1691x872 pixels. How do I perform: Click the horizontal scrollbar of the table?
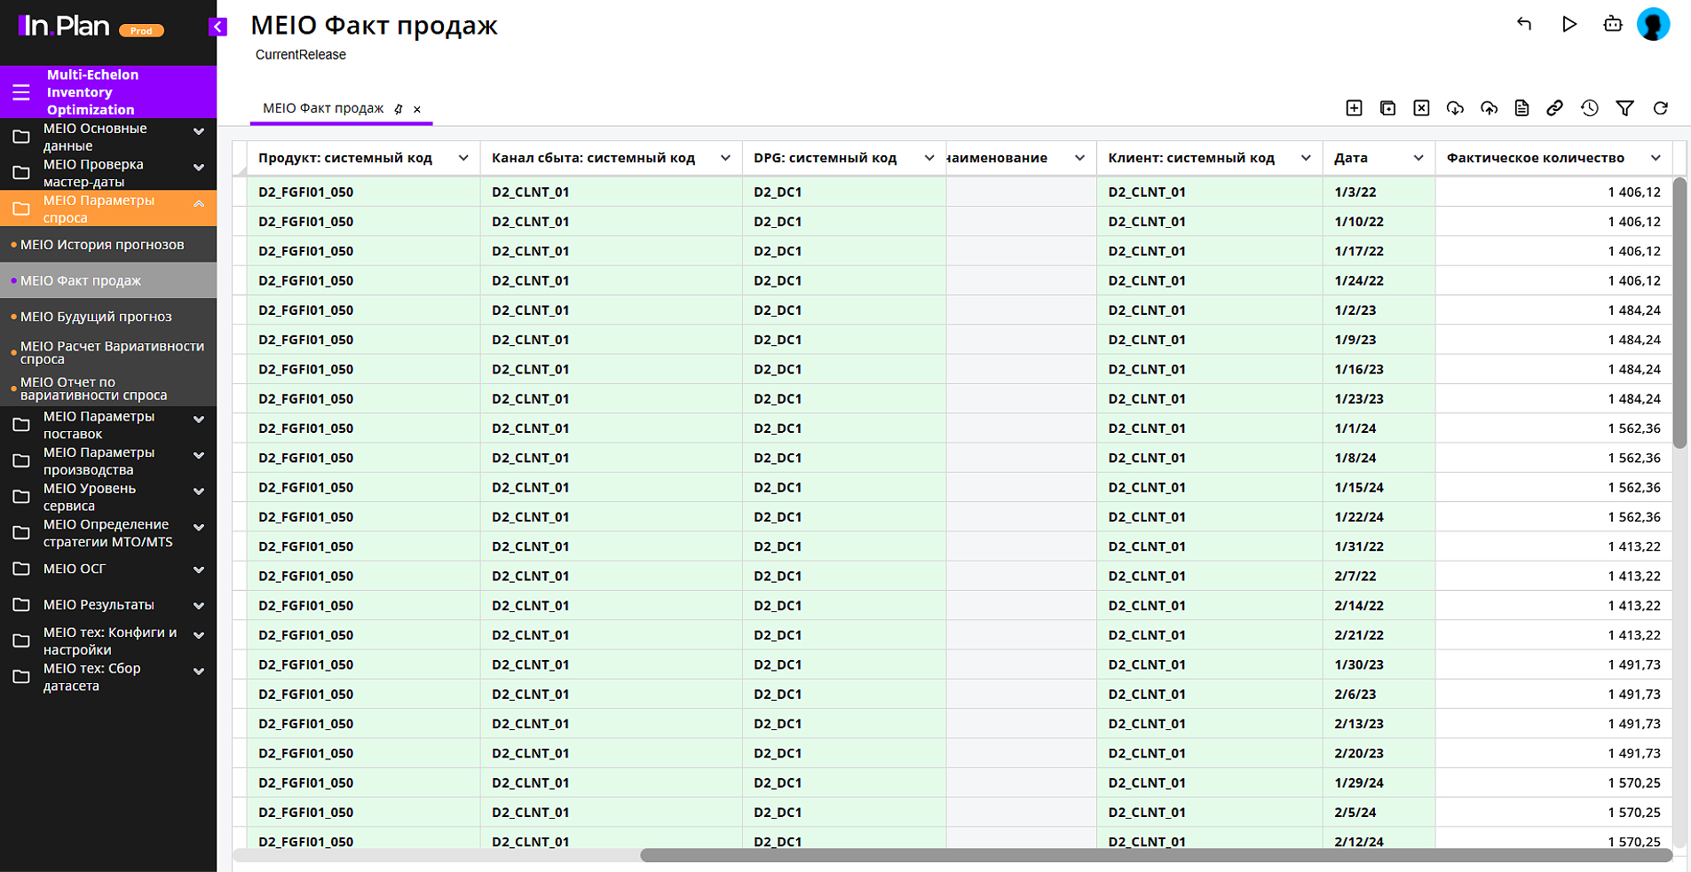tap(1154, 855)
